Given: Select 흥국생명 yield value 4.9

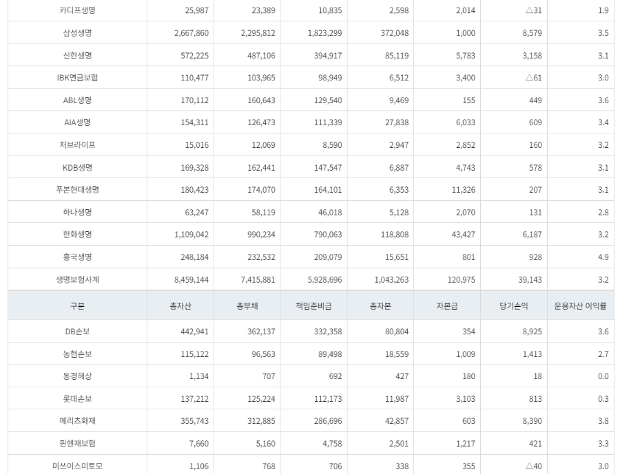Looking at the screenshot, I should 603,257.
